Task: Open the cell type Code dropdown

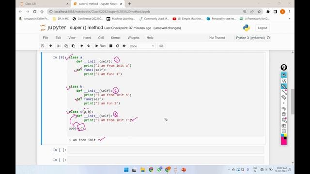Action: click(x=142, y=46)
